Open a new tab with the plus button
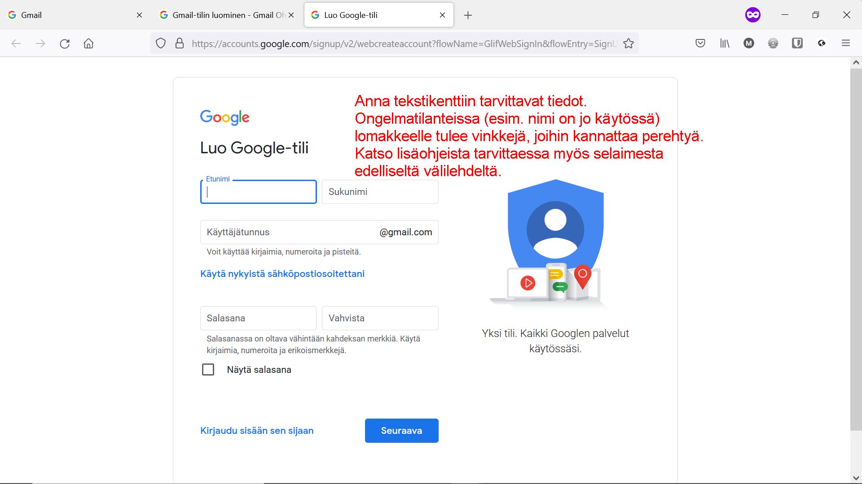This screenshot has height=484, width=862. (x=468, y=15)
